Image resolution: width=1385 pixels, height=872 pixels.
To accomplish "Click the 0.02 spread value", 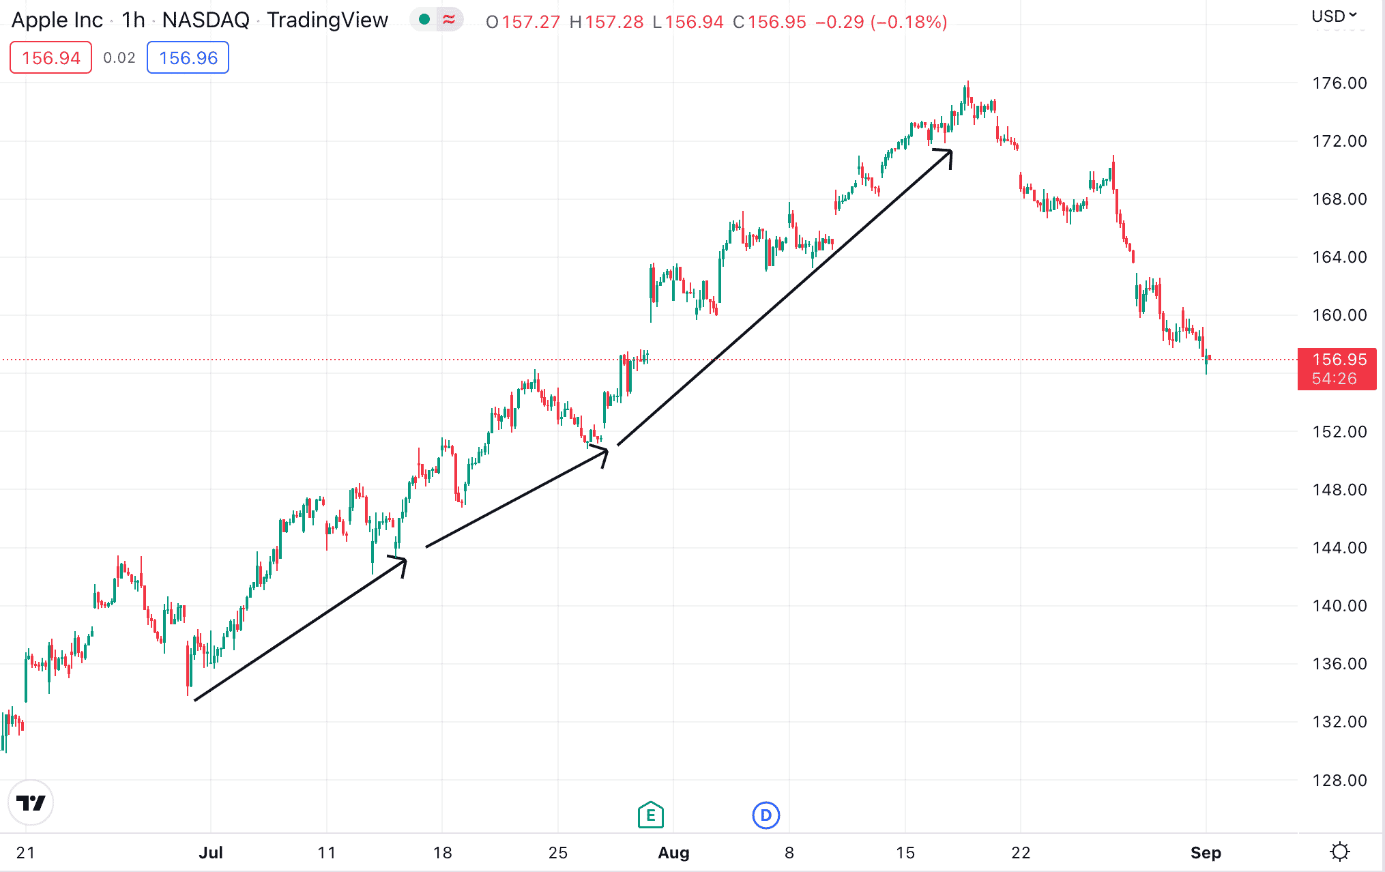I will tap(119, 58).
